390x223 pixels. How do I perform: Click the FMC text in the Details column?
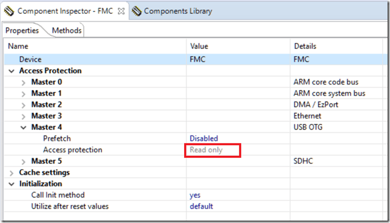[302, 59]
